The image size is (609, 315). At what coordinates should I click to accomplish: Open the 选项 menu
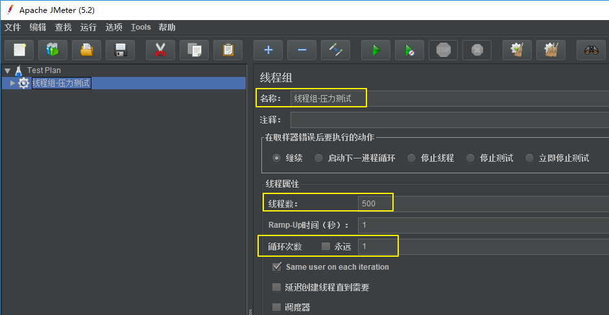pyautogui.click(x=113, y=28)
